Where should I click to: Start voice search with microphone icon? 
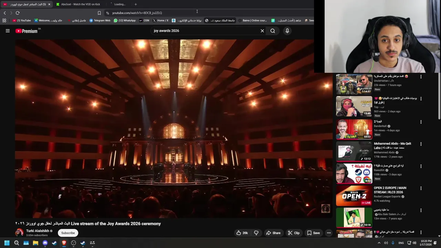[287, 31]
